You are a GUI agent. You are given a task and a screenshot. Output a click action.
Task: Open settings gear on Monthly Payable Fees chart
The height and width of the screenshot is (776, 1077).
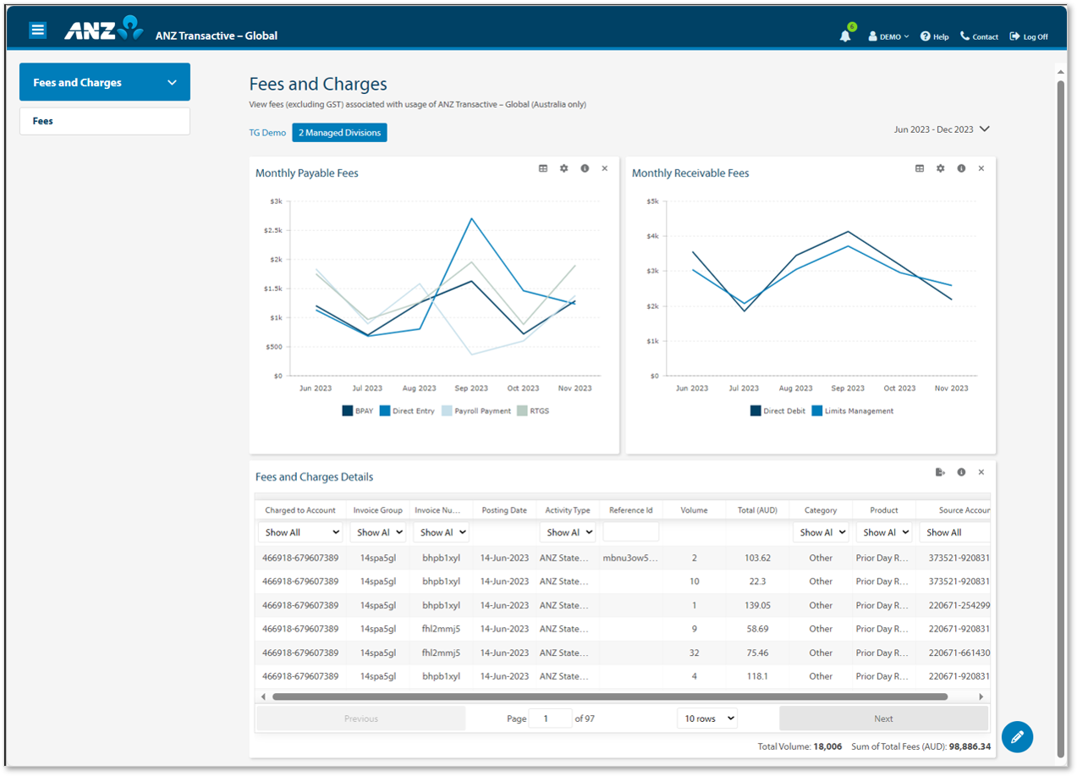point(563,168)
